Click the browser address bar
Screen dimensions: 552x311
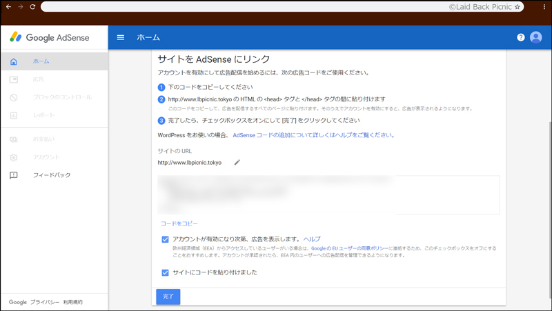point(282,7)
